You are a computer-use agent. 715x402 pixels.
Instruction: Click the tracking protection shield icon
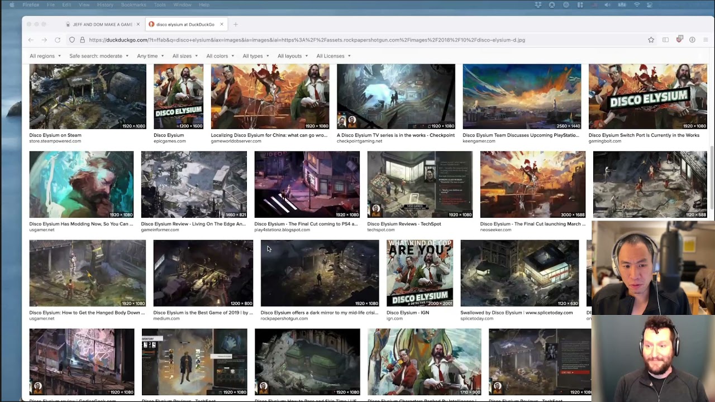coord(72,40)
